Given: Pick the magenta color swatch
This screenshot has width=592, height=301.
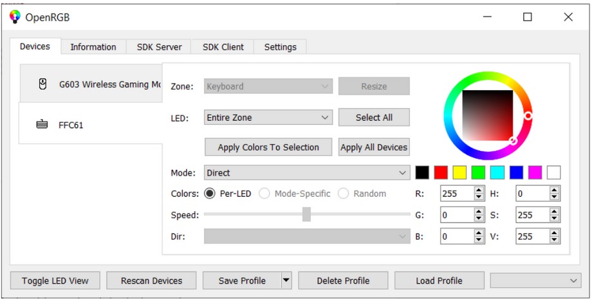Looking at the screenshot, I should coord(535,172).
